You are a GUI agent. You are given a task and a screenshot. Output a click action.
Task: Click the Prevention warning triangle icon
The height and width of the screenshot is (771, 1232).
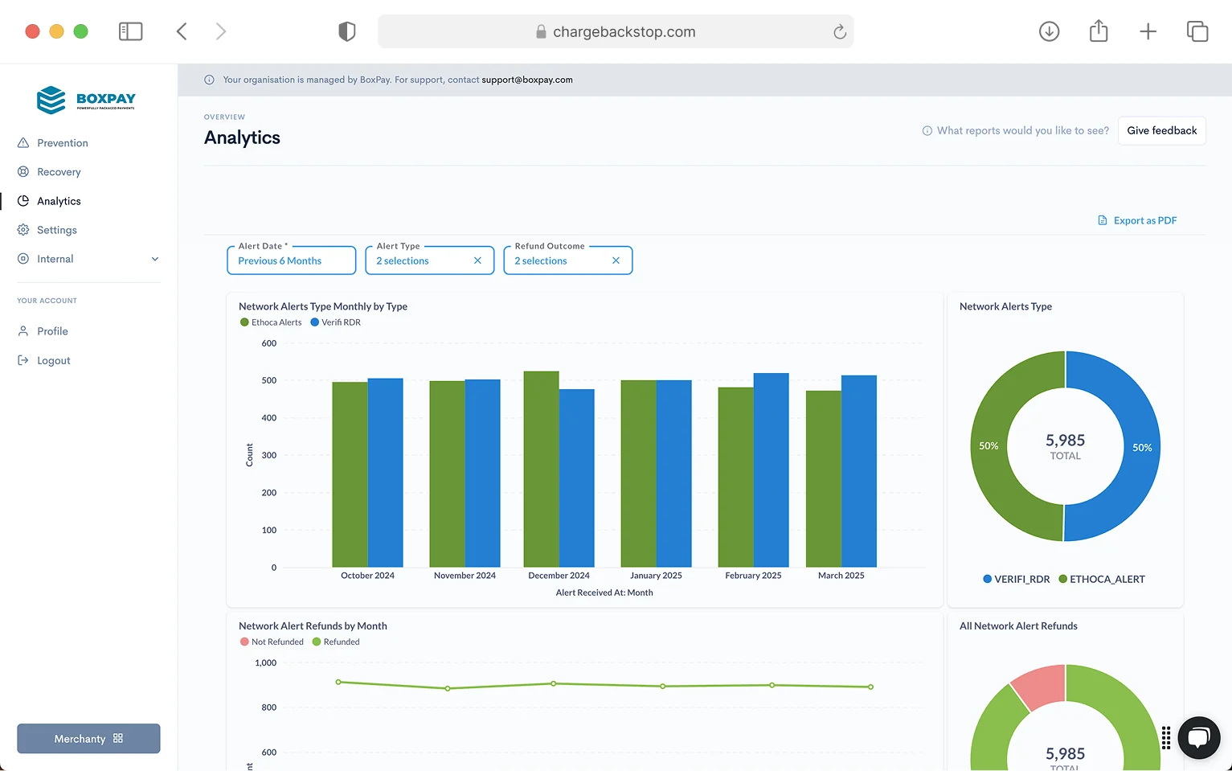point(23,142)
